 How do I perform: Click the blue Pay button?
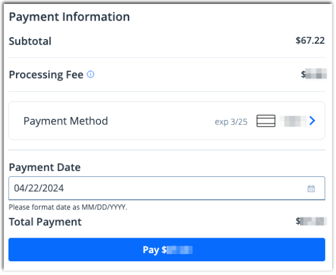pyautogui.click(x=167, y=250)
